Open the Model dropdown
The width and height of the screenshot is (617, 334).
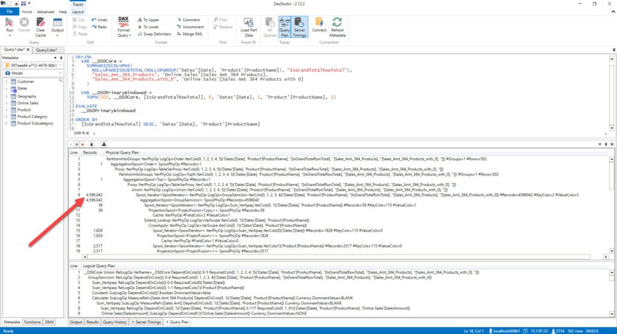pyautogui.click(x=33, y=73)
